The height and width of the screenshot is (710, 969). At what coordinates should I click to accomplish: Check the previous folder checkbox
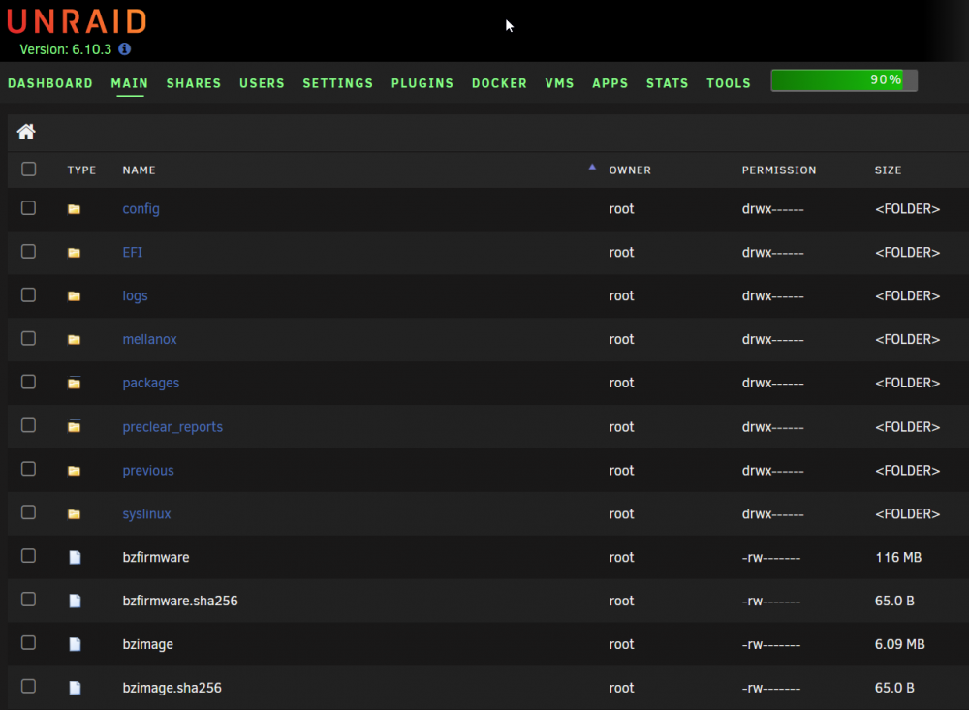(x=28, y=469)
